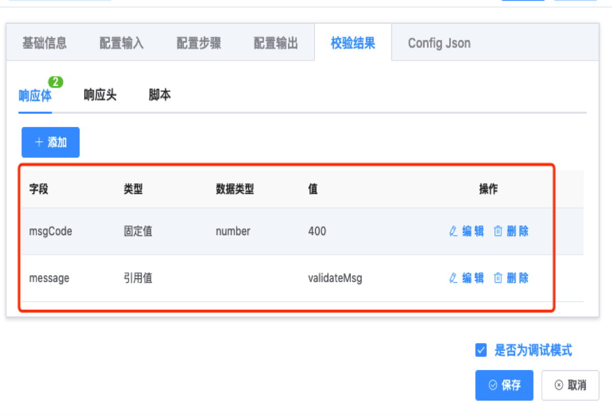Cancel using the 取消 button
The image size is (616, 416).
click(x=570, y=385)
